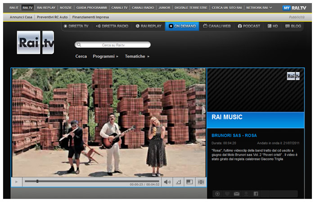315x202 pixels.
Task: Click the video frame of the band
Action: [x=109, y=123]
